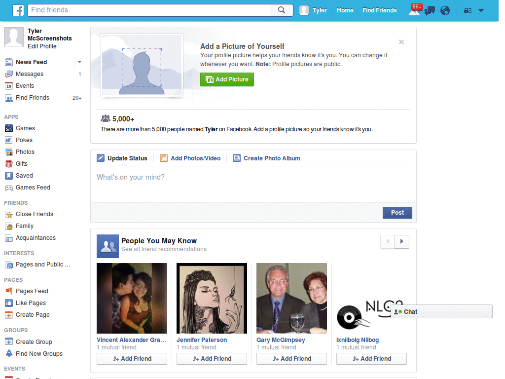This screenshot has width=505, height=379.
Task: Add Gary McGimpsey as friend
Action: (291, 359)
